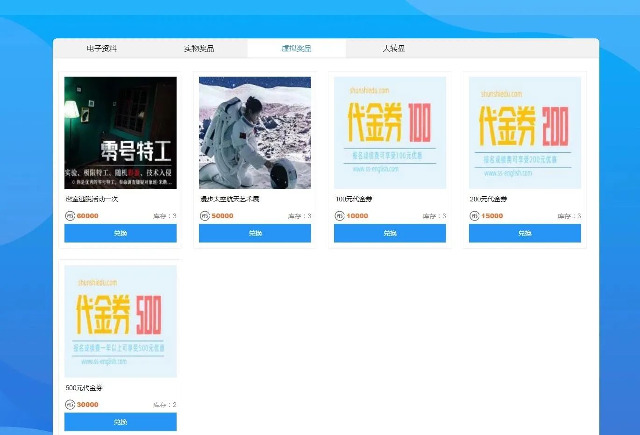
Task: Click 库存：3 on 200元代金券 card
Action: click(x=569, y=216)
